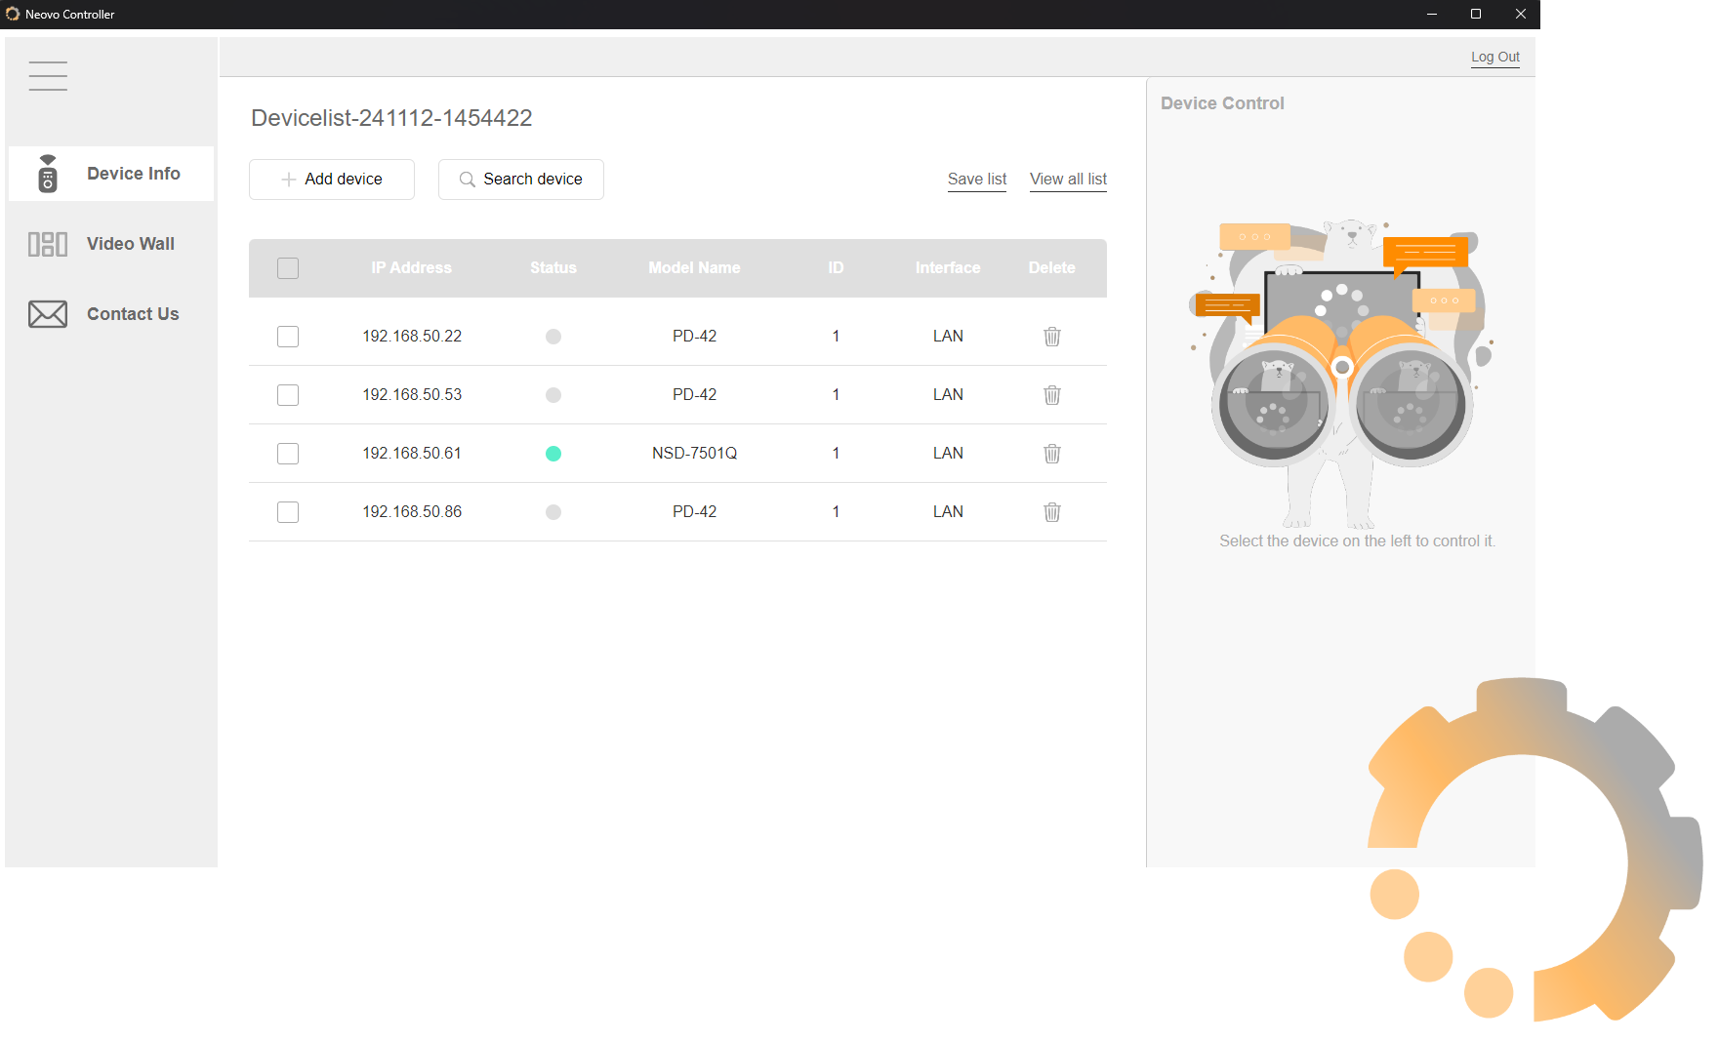Go to Contact Us page

[133, 314]
